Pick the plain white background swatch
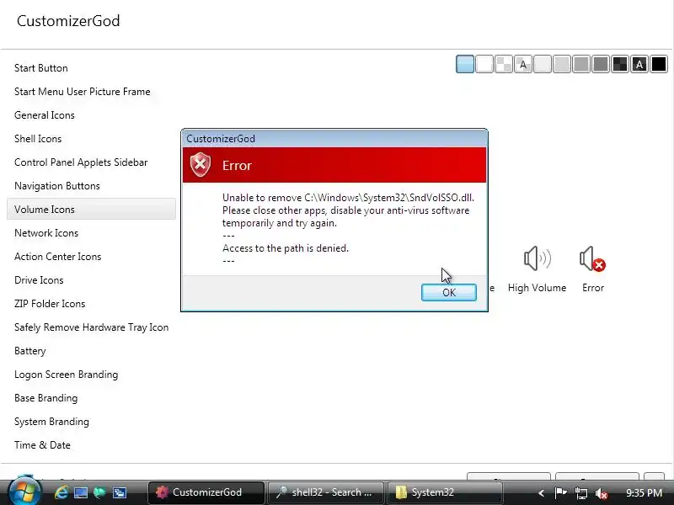Viewport: 674px width, 505px height. click(484, 65)
